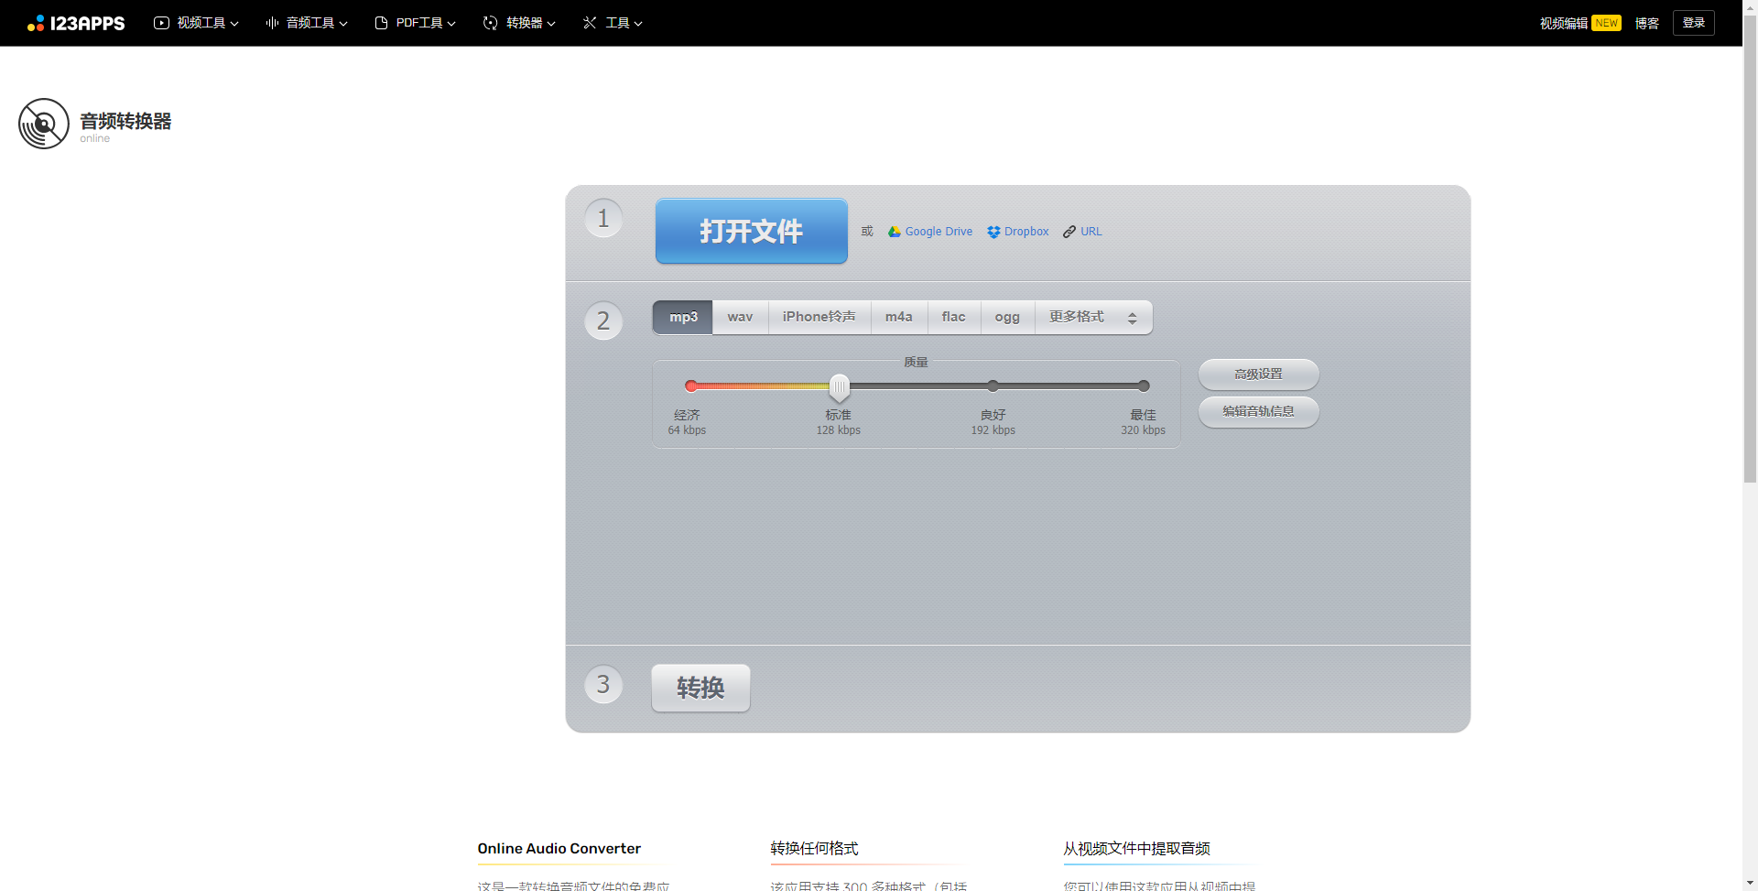1758x891 pixels.
Task: Choose Dropbox as file source
Action: 1018,232
